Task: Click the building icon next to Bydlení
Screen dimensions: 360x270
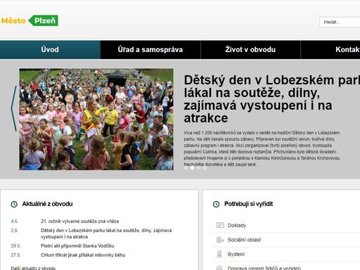Action: click(219, 254)
